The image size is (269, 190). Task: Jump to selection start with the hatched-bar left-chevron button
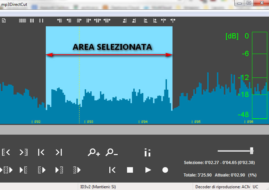[6, 152]
